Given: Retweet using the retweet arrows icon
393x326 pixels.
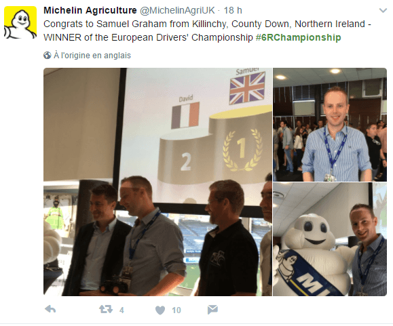Looking at the screenshot, I should tap(106, 310).
